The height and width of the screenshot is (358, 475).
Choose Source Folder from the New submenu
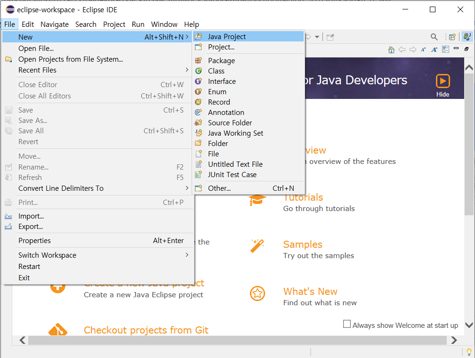click(x=249, y=123)
